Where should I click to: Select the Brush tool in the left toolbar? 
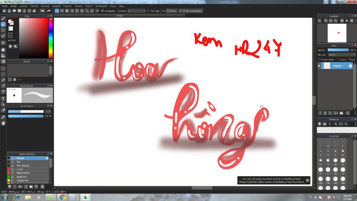click(3, 18)
